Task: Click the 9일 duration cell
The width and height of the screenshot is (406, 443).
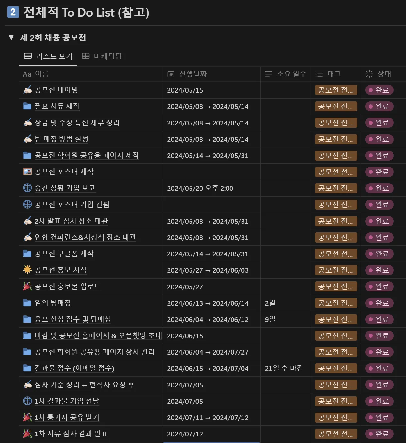Action: (x=270, y=319)
